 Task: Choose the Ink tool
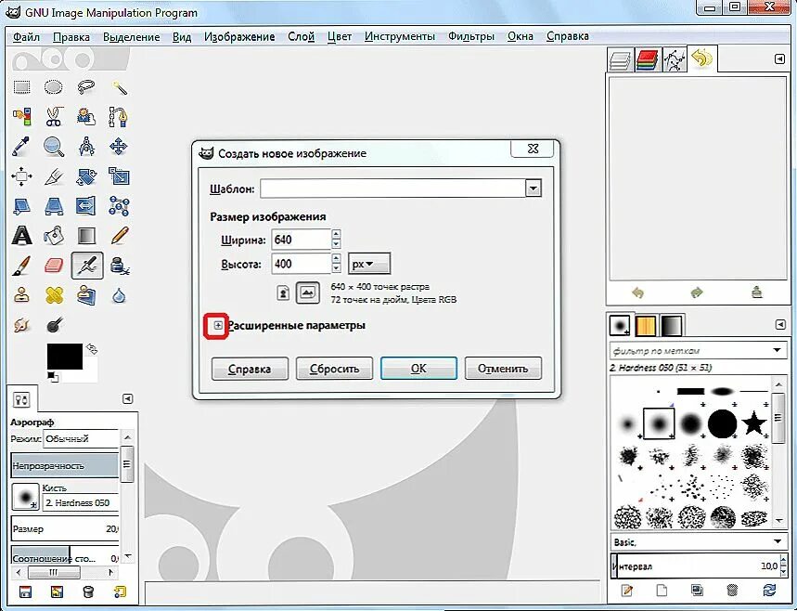pos(120,266)
